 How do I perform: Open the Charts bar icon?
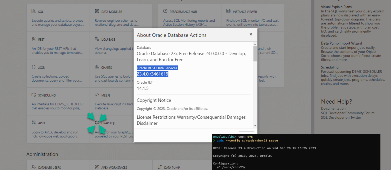click(97, 67)
